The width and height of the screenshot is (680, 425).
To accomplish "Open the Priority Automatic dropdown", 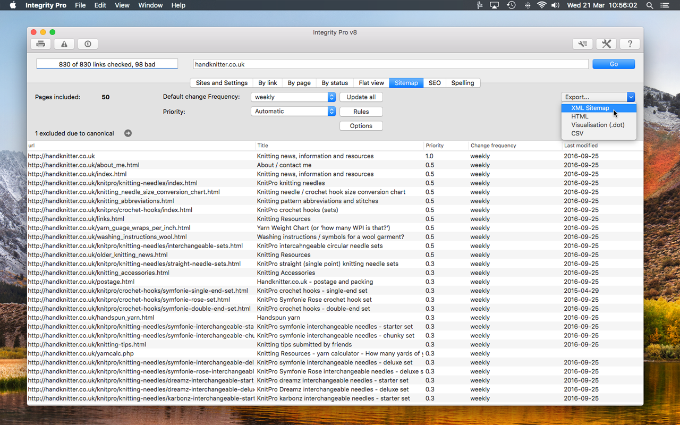I will (x=293, y=112).
